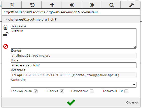Click the reset undo arrow icon
Image resolution: width=142 pixels, height=109 pixels.
coord(32,5)
